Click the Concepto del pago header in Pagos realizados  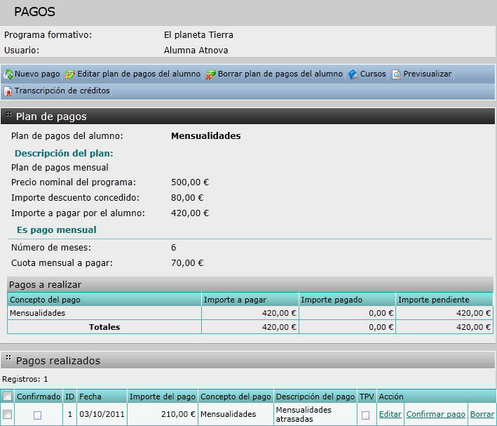pos(236,397)
